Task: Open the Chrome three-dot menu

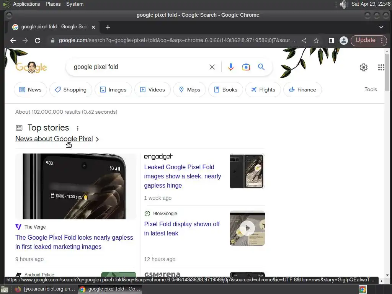Action: click(x=382, y=41)
